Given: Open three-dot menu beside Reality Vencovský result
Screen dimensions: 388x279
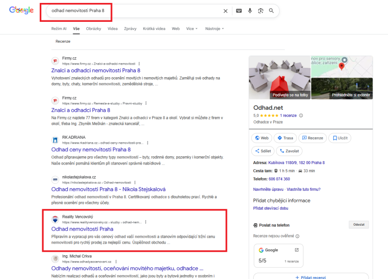Looking at the screenshot, I should coord(145,222).
